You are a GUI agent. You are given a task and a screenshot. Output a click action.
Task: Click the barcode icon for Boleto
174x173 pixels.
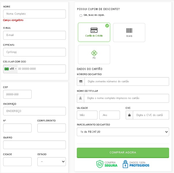click(129, 31)
